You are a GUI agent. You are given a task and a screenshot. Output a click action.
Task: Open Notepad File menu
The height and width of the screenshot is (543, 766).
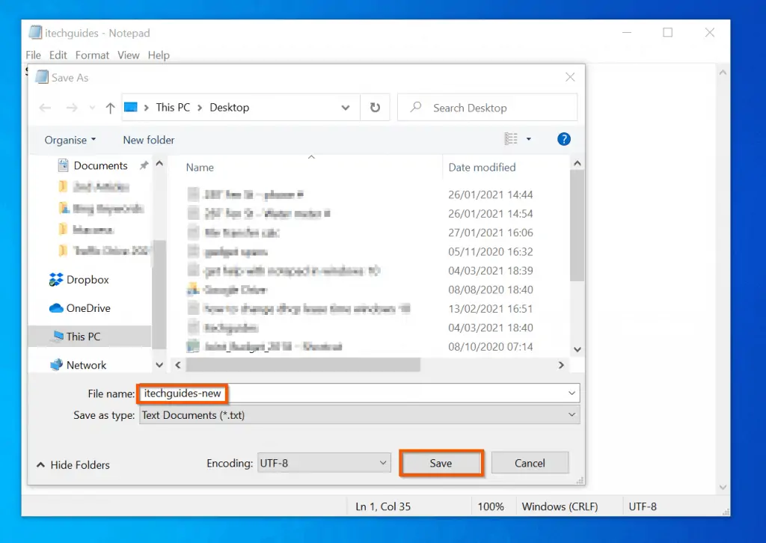click(33, 55)
